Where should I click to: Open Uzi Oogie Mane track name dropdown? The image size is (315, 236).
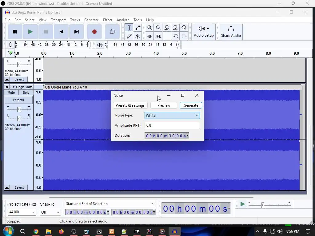pyautogui.click(x=21, y=87)
